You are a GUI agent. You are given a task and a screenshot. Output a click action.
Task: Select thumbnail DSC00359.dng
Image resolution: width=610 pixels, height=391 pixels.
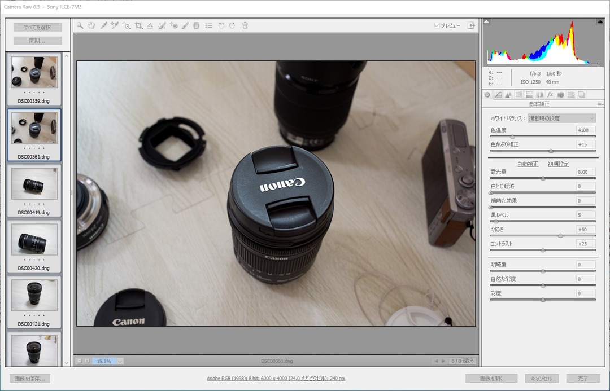34,80
